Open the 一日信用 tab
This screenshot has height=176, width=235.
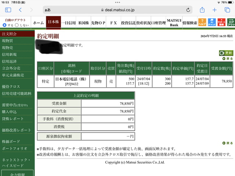click(69, 23)
